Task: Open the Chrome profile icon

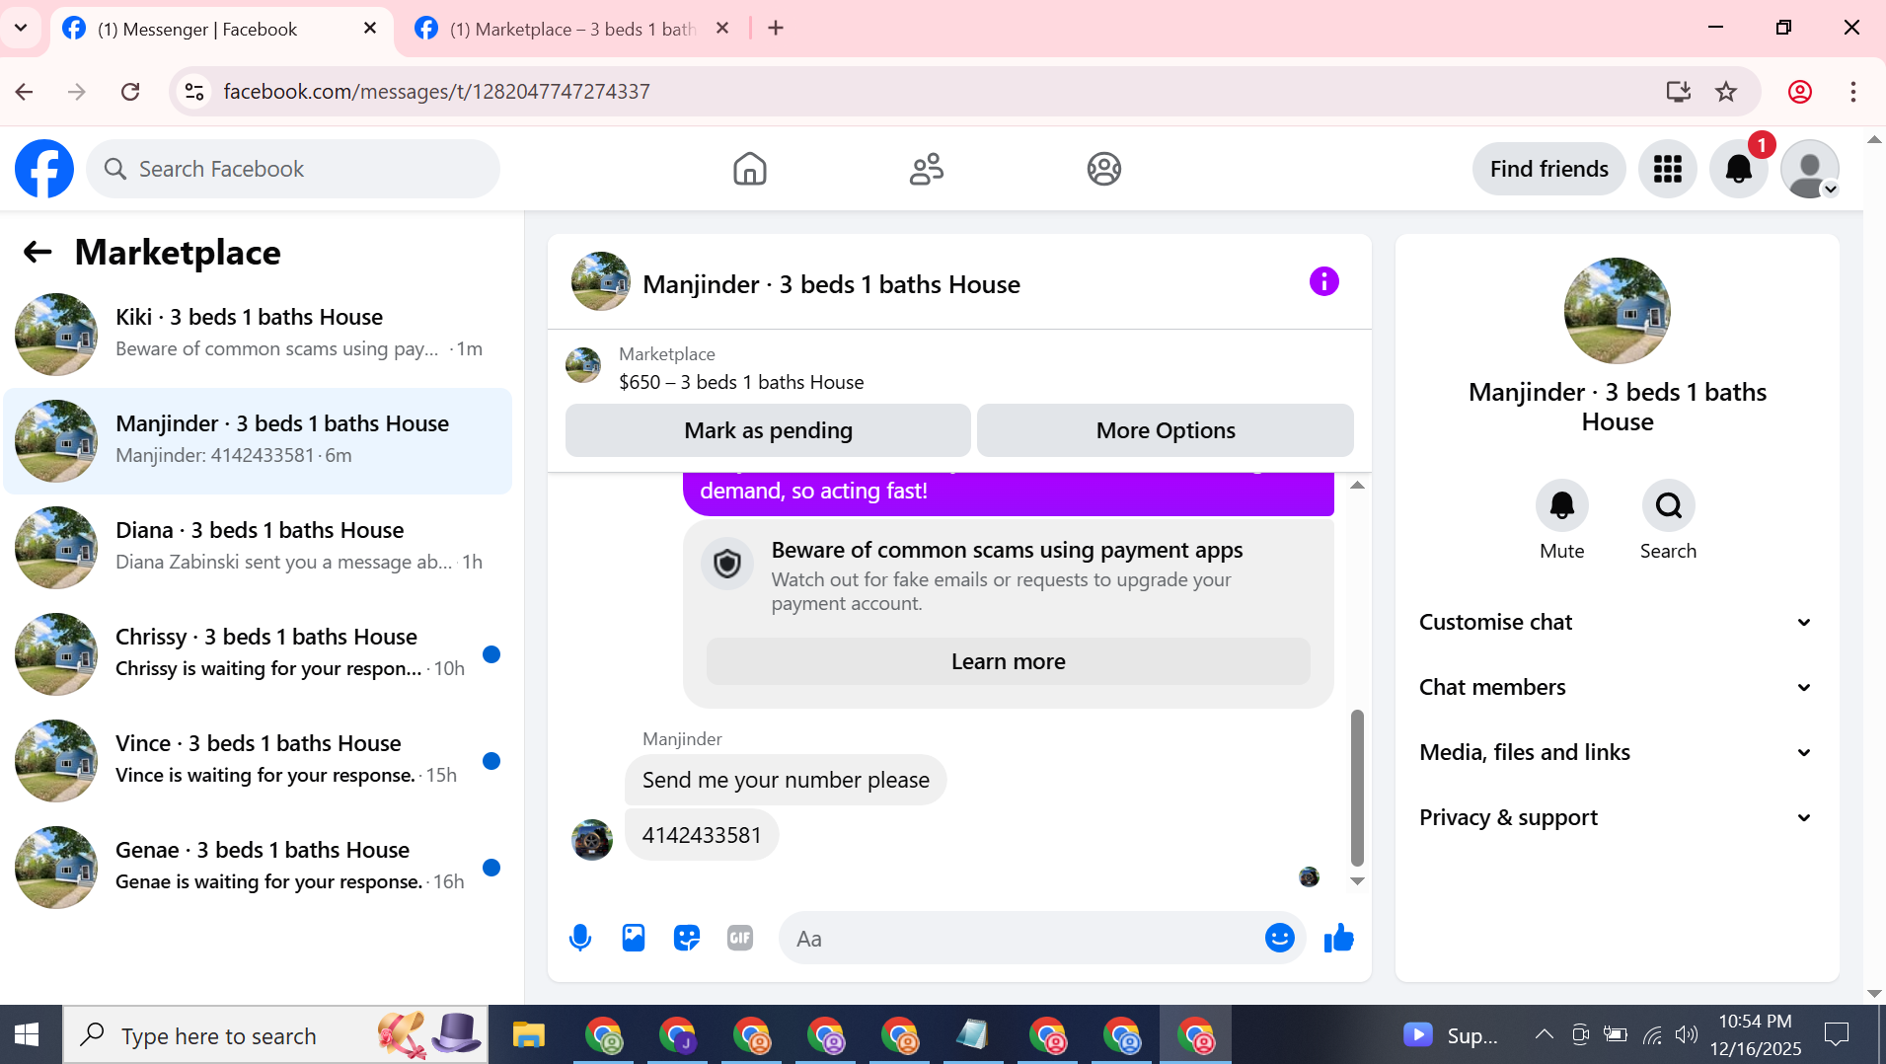Action: (1800, 92)
